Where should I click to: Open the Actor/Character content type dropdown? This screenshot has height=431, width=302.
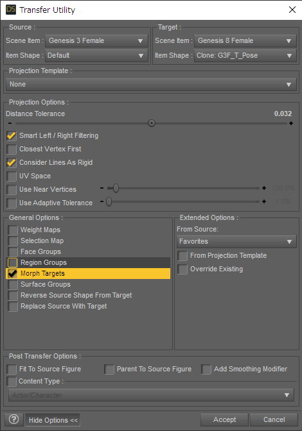[x=151, y=395]
